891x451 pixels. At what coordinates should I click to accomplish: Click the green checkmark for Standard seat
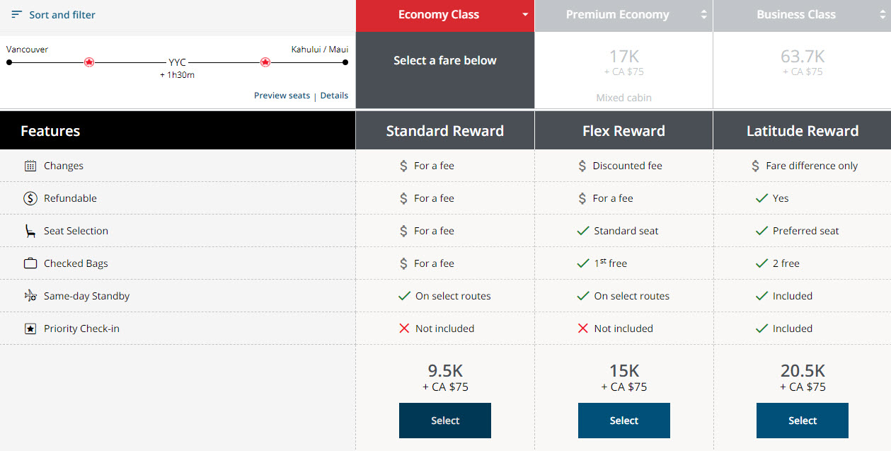583,230
